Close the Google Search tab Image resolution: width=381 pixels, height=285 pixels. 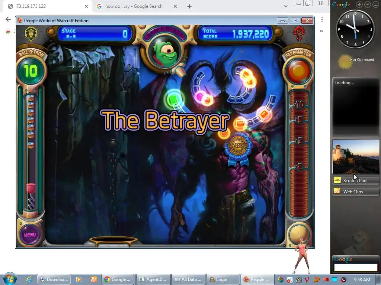click(x=175, y=7)
